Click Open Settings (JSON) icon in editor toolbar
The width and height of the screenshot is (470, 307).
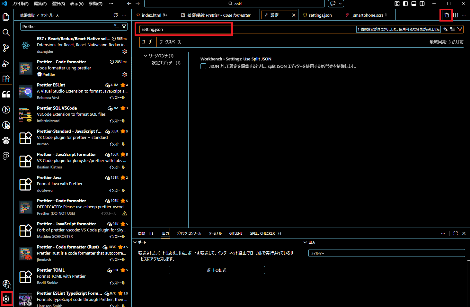point(447,15)
